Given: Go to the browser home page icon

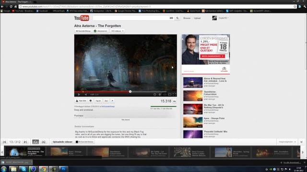Looking at the screenshot, I should (x=15, y=6).
